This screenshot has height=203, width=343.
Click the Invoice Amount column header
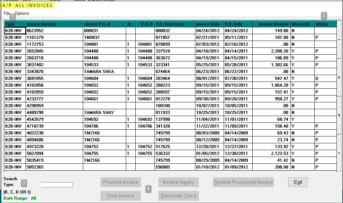point(271,24)
